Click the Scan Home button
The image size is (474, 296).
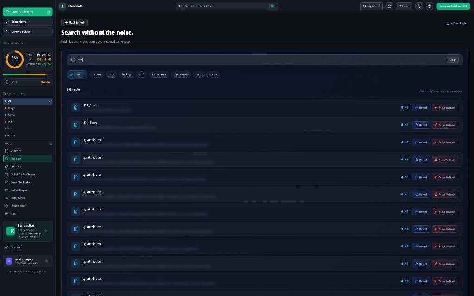tap(27, 22)
